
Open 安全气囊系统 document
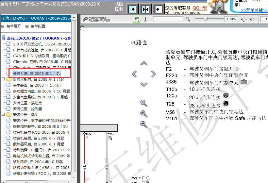click(40, 97)
